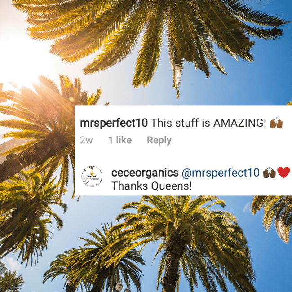Screen dimensions: 292x292
Task: Click raised hands emoji after AMAZING!
Action: pos(276,123)
